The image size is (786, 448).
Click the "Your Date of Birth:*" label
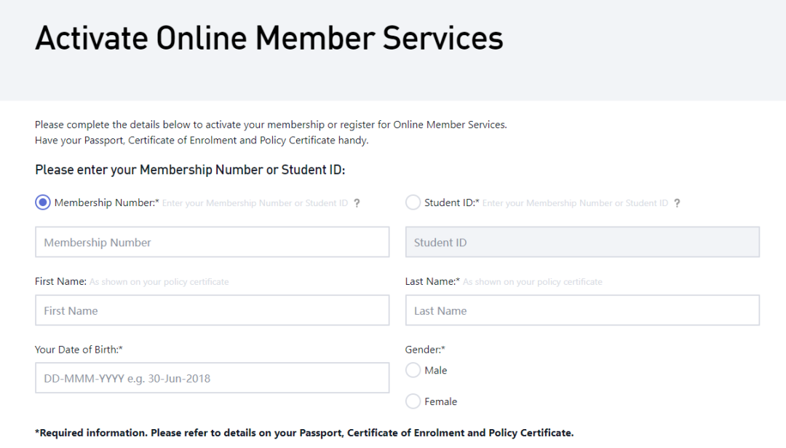(x=79, y=350)
